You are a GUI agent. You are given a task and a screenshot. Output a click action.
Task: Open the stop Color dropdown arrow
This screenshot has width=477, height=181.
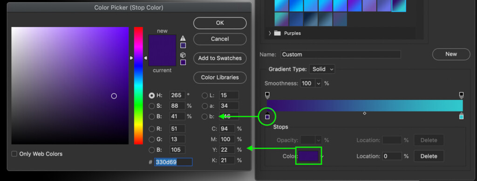pyautogui.click(x=322, y=157)
